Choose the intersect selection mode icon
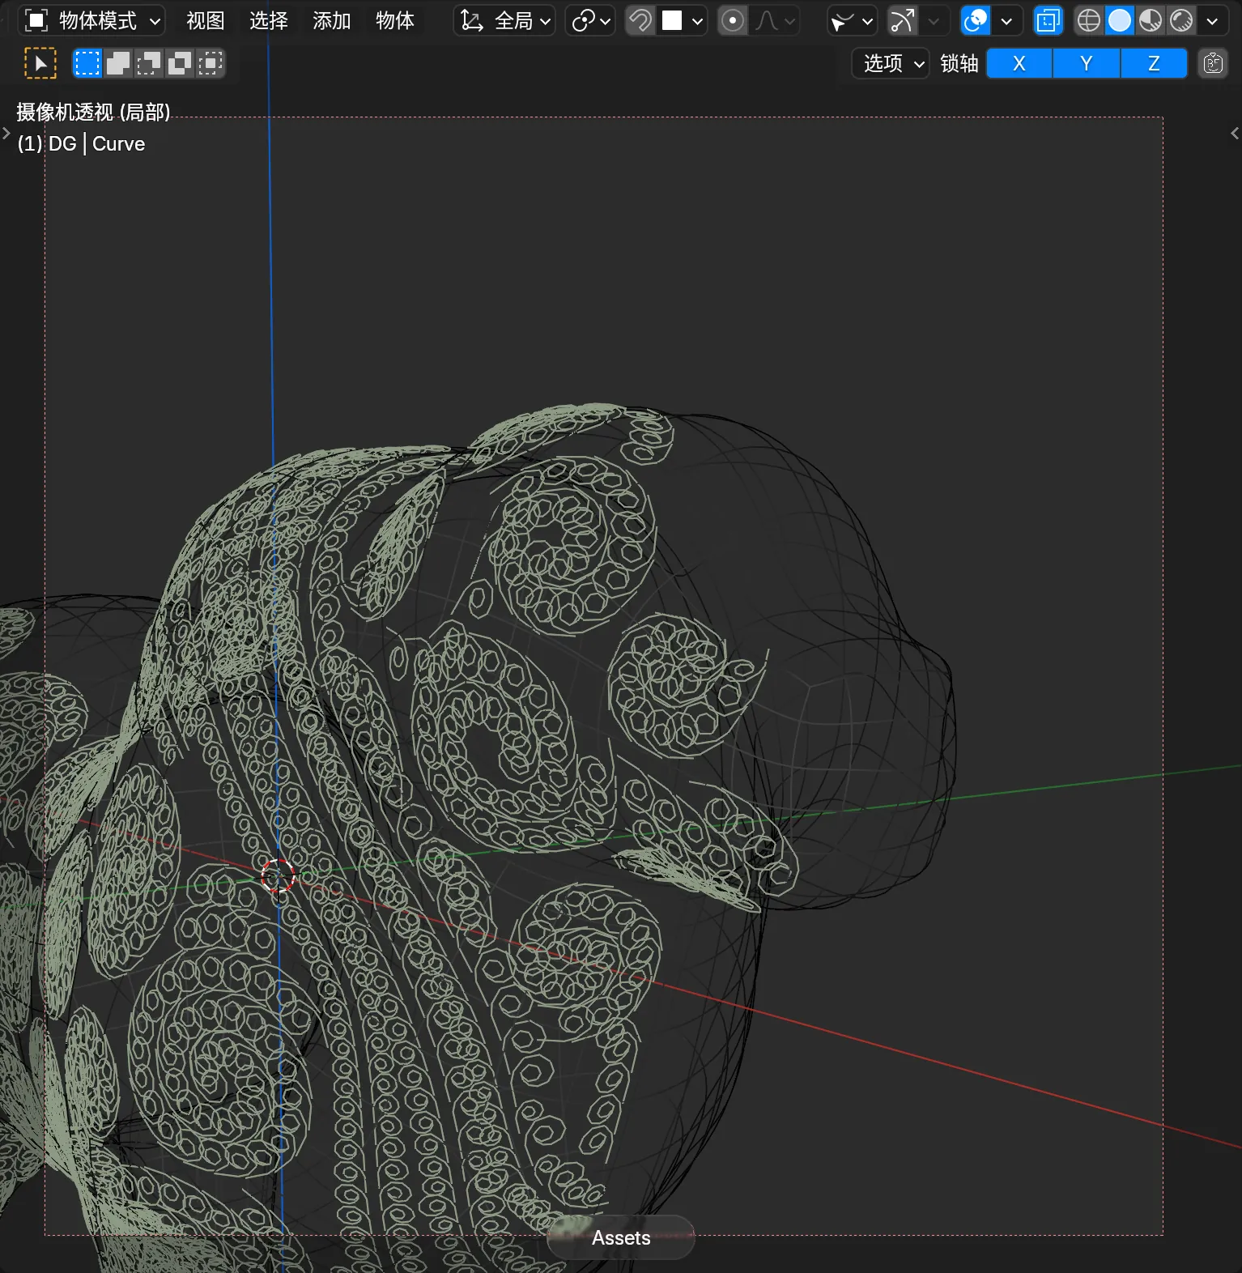The width and height of the screenshot is (1242, 1273). (211, 63)
